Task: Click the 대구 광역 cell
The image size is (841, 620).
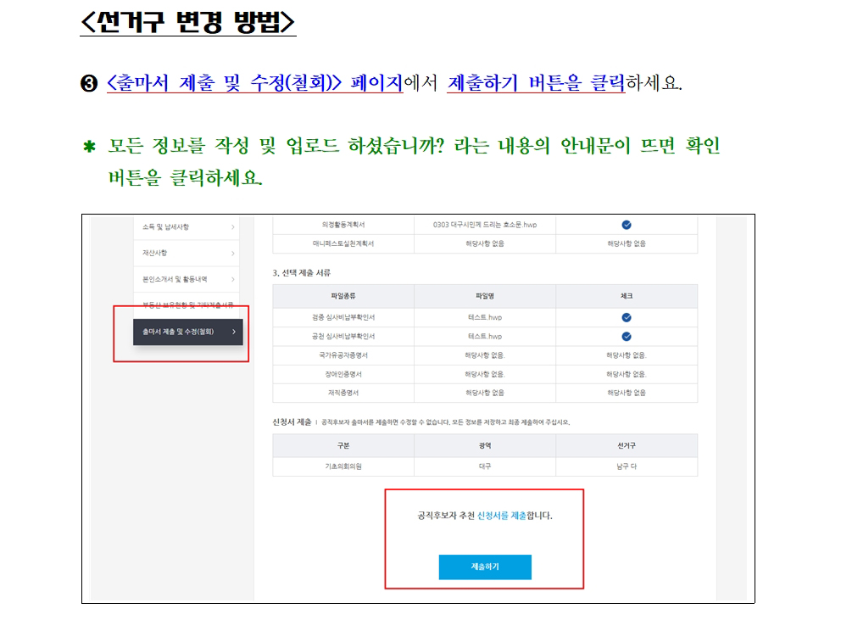Action: coord(484,466)
